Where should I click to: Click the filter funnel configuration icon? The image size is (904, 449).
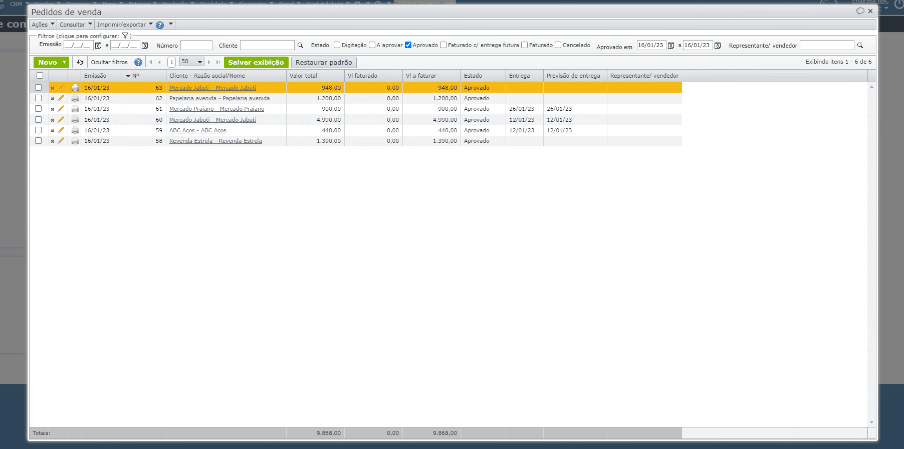point(125,36)
